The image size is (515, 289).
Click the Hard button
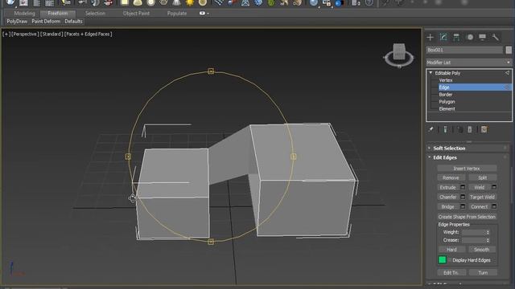point(451,250)
